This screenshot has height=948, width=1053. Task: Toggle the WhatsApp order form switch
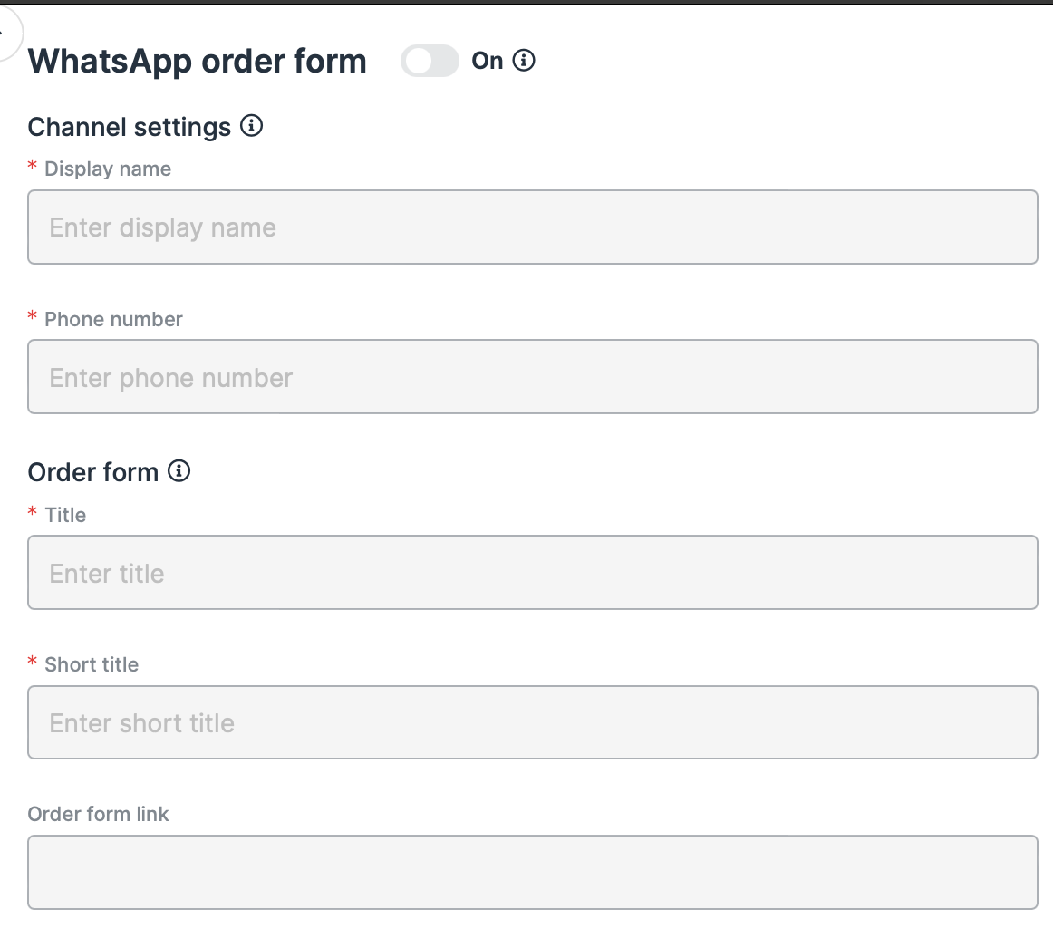coord(430,62)
